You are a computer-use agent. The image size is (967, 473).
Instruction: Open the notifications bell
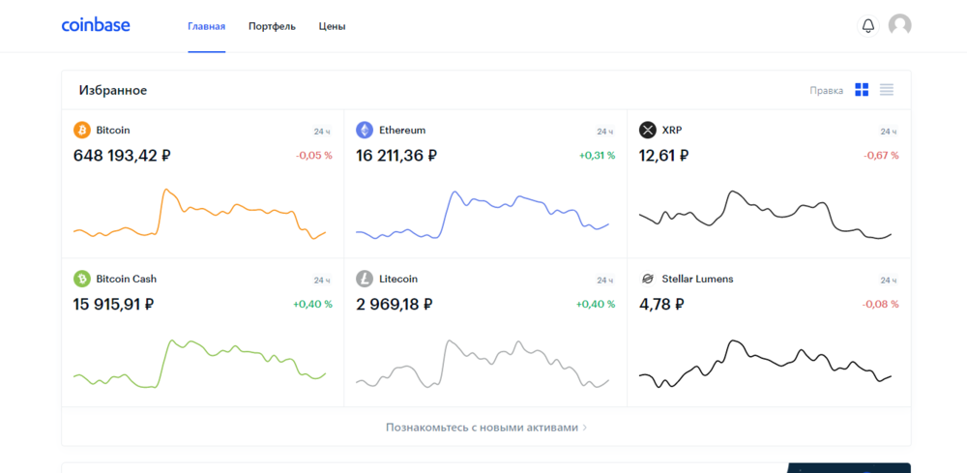coord(868,26)
